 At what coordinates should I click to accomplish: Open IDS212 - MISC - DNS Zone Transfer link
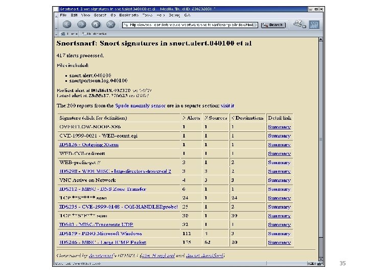(103, 189)
